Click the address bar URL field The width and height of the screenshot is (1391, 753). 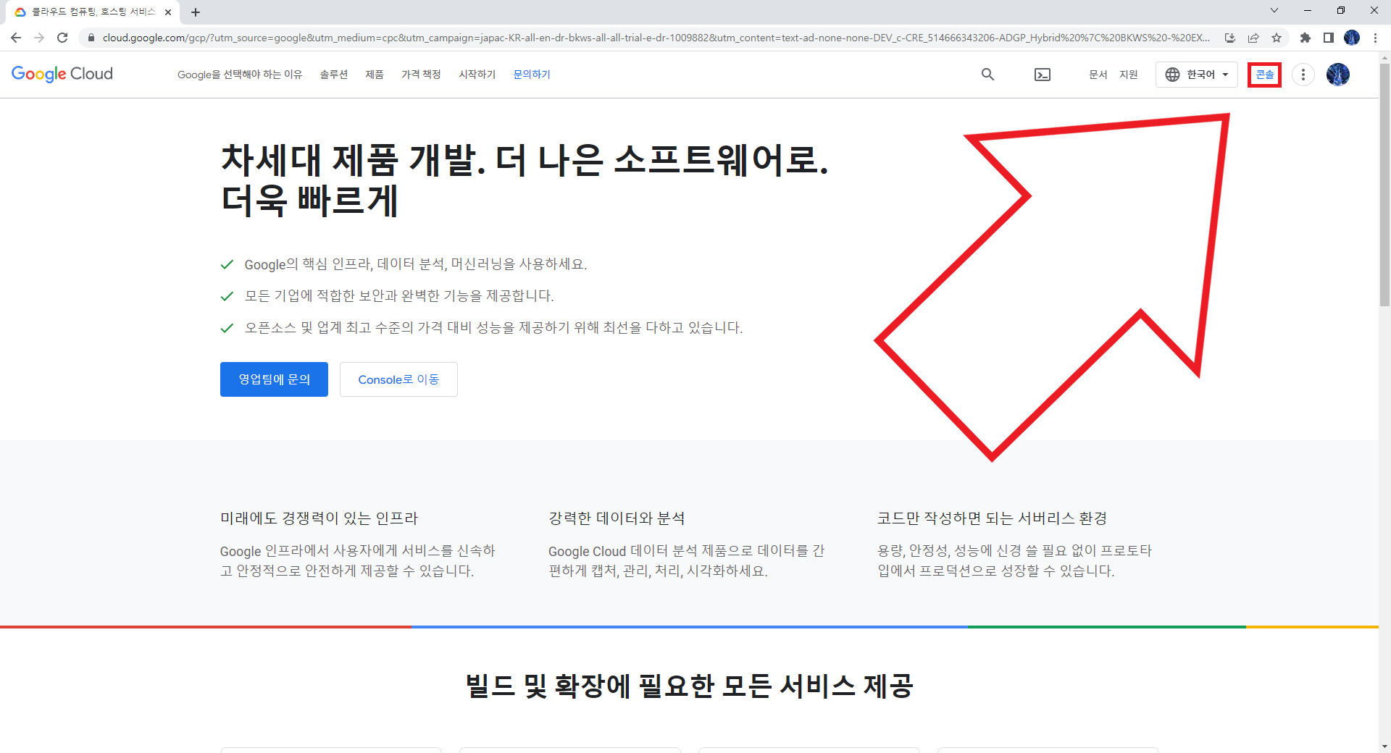click(656, 38)
